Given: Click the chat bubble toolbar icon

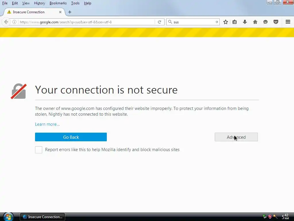Looking at the screenshot, I should pos(265,22).
